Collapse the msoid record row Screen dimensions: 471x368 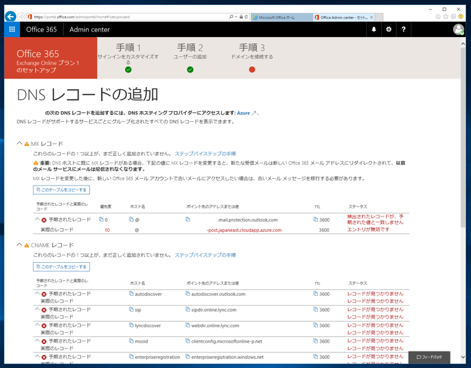click(x=37, y=340)
